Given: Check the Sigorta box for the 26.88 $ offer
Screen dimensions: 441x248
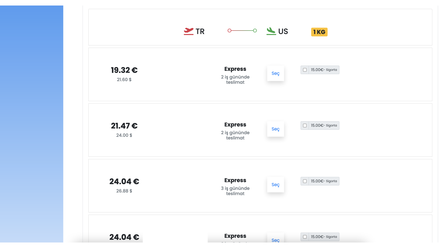Looking at the screenshot, I should pos(305,181).
